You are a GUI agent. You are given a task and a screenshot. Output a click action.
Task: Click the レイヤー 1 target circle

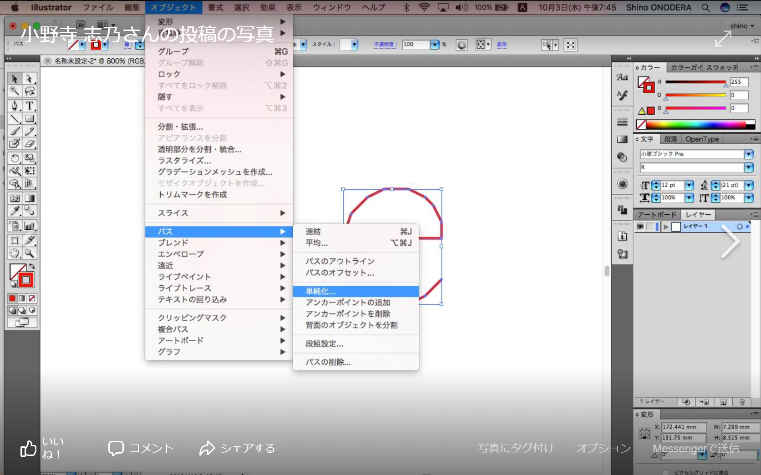[x=739, y=227]
